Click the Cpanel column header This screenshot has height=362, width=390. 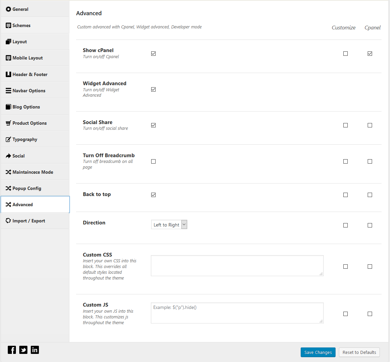[x=372, y=28]
